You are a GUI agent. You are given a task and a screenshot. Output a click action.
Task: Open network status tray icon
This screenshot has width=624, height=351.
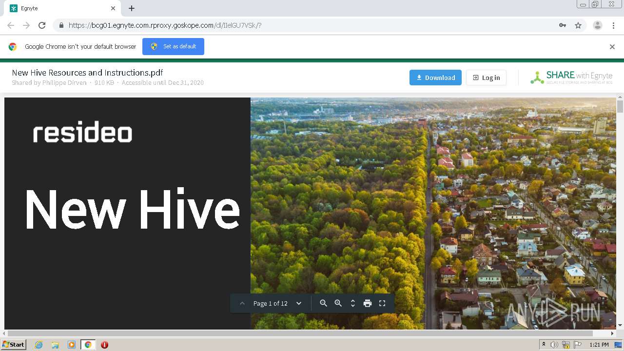[x=566, y=345]
